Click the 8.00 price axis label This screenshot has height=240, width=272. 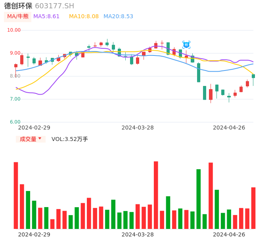coord(15,76)
